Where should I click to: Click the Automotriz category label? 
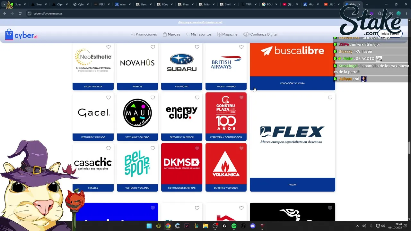coord(182,87)
